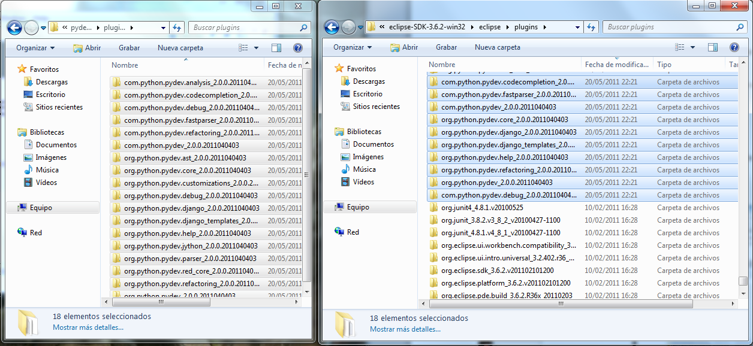
Task: Click Mostrar más detalles... in the right window
Action: [405, 329]
